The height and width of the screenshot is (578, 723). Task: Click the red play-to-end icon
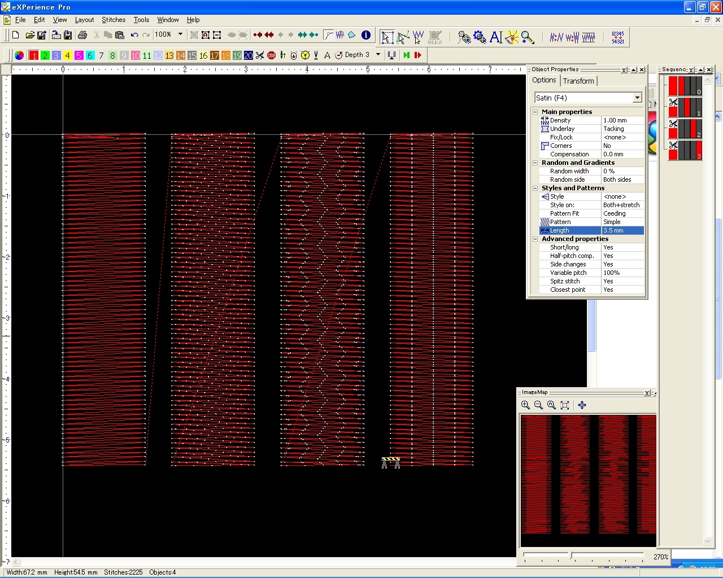(417, 55)
